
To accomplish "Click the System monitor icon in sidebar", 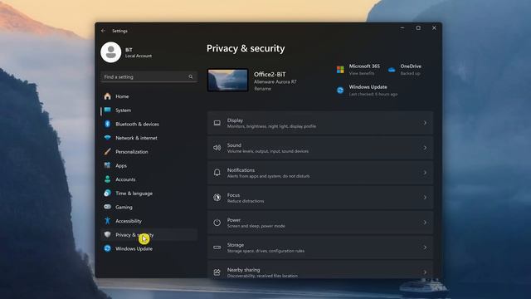I will pos(107,110).
